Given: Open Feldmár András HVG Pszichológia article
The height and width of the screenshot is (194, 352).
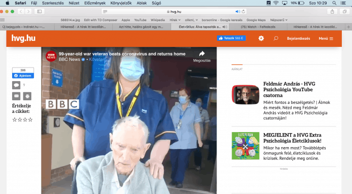Looking at the screenshot, I should point(289,90).
